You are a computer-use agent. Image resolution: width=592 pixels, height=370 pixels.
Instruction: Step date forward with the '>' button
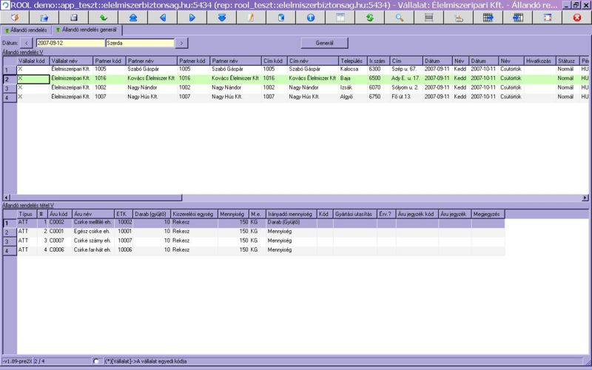point(183,43)
